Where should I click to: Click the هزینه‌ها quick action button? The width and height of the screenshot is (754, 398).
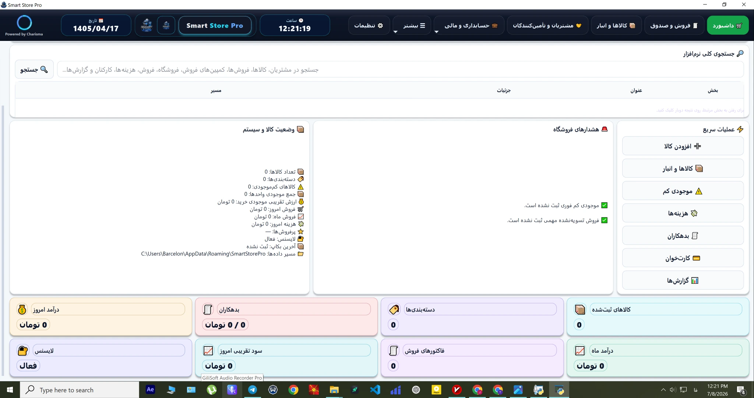683,213
